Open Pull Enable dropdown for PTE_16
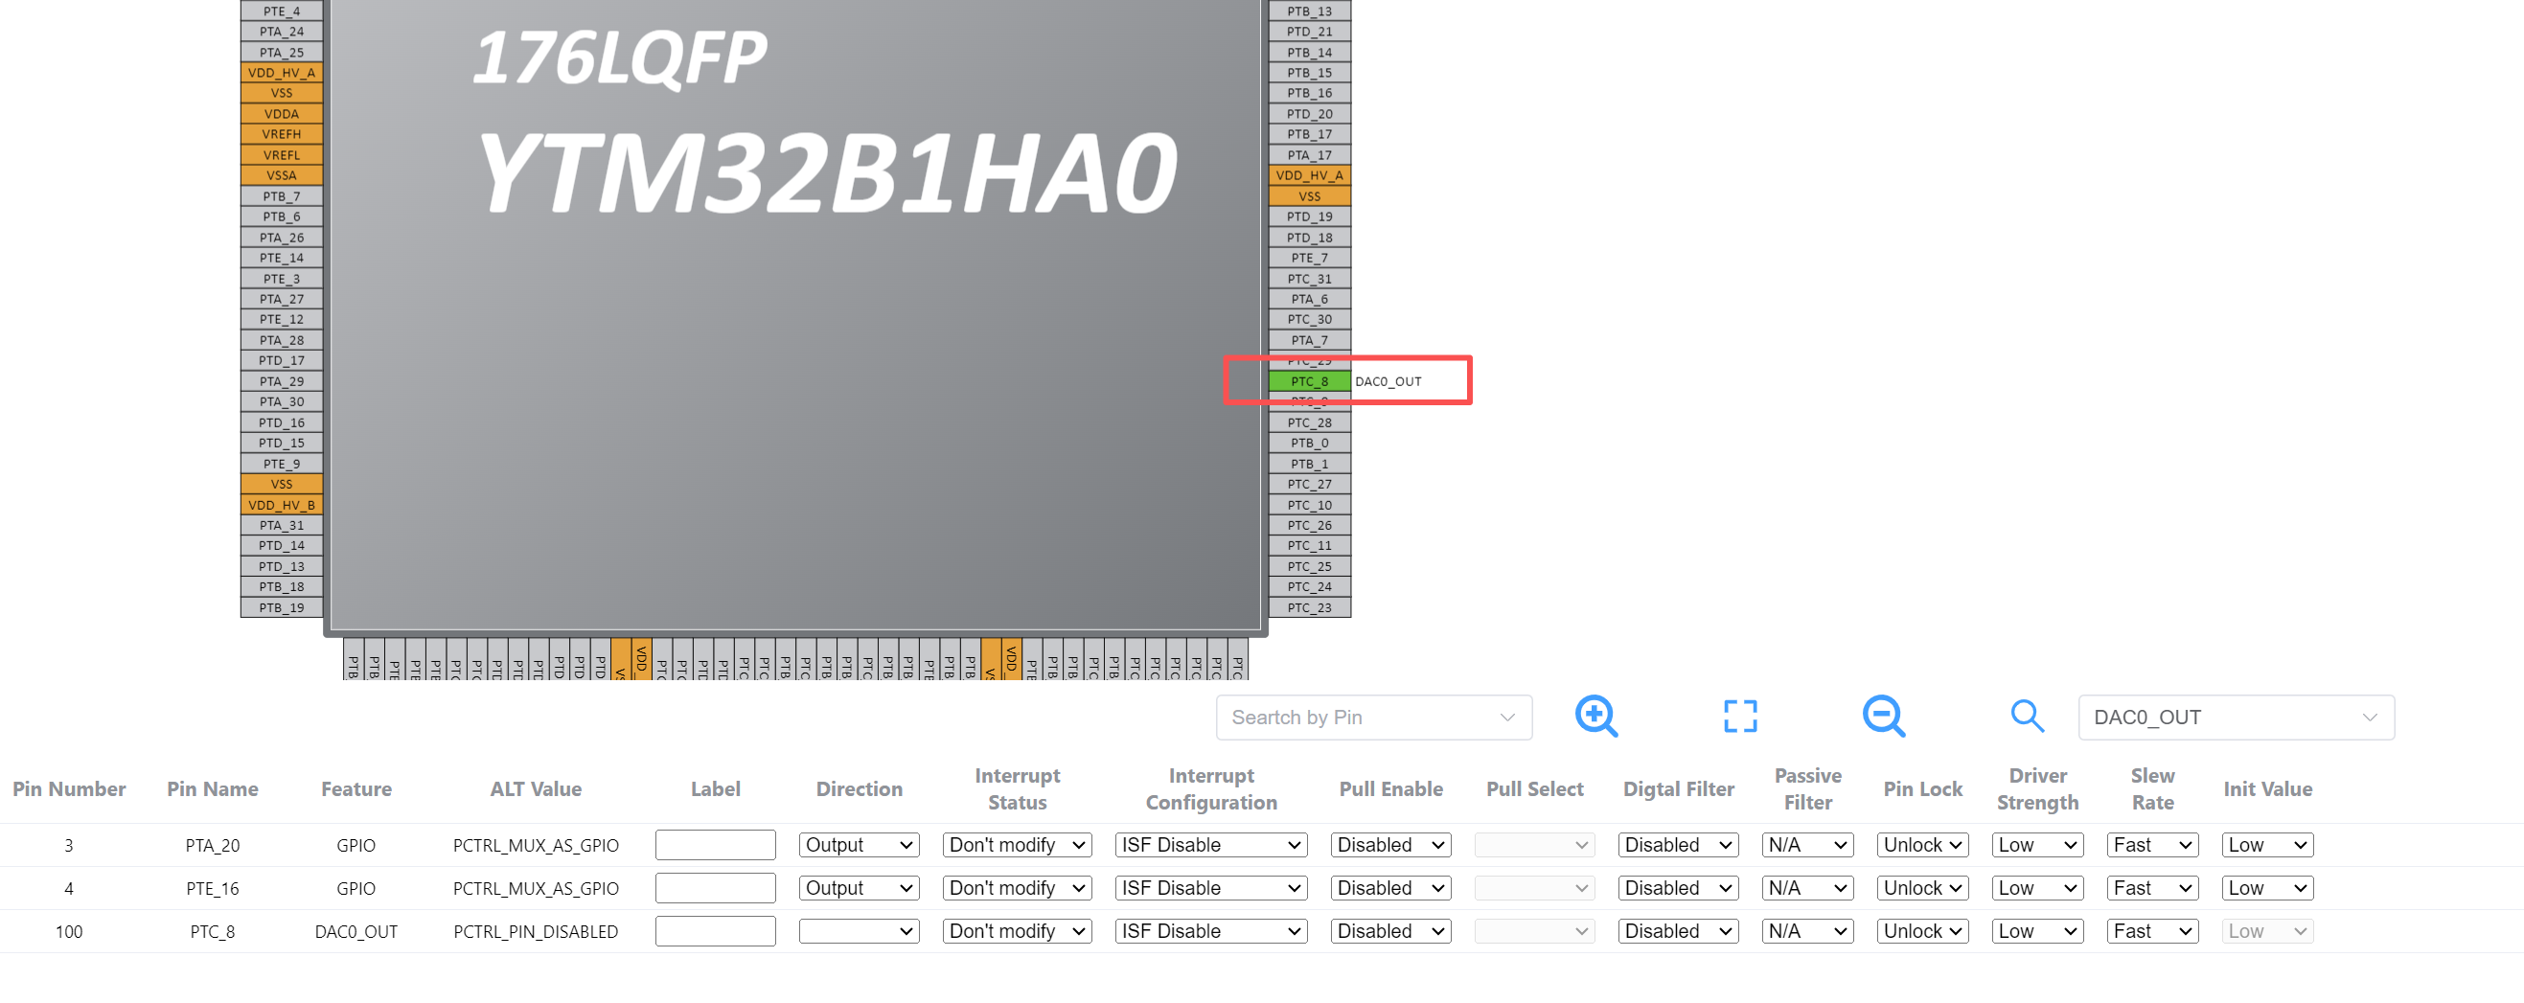Viewport: 2524px width, 1003px height. click(1389, 887)
